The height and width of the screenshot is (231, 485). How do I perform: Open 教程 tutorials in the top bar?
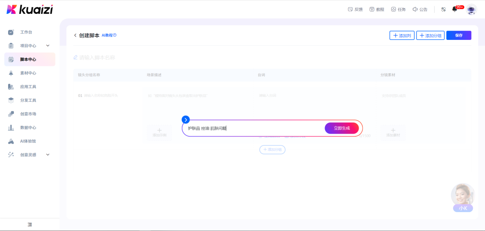[377, 9]
